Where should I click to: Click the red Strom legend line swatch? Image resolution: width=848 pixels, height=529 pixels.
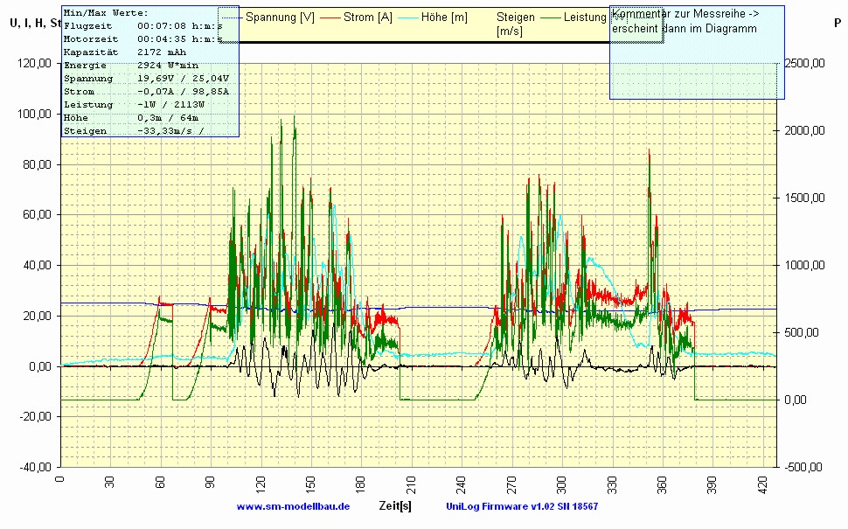click(x=330, y=17)
